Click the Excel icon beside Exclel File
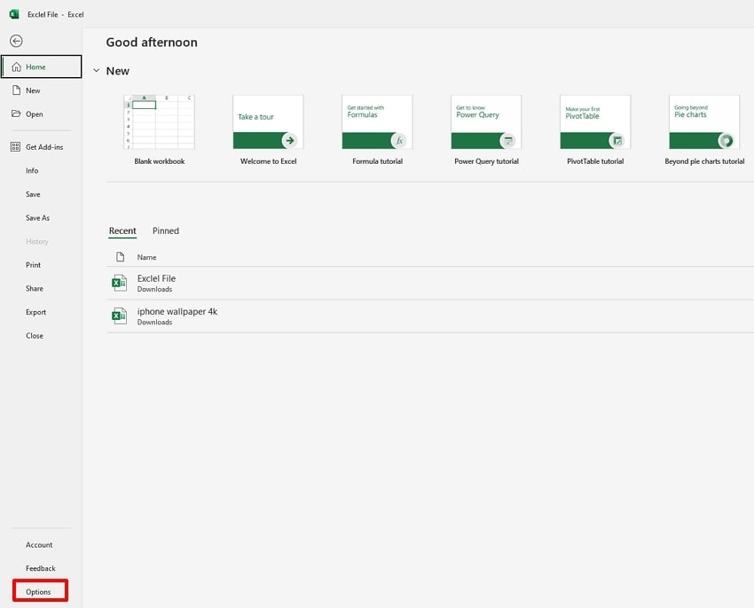The width and height of the screenshot is (754, 608). click(119, 283)
